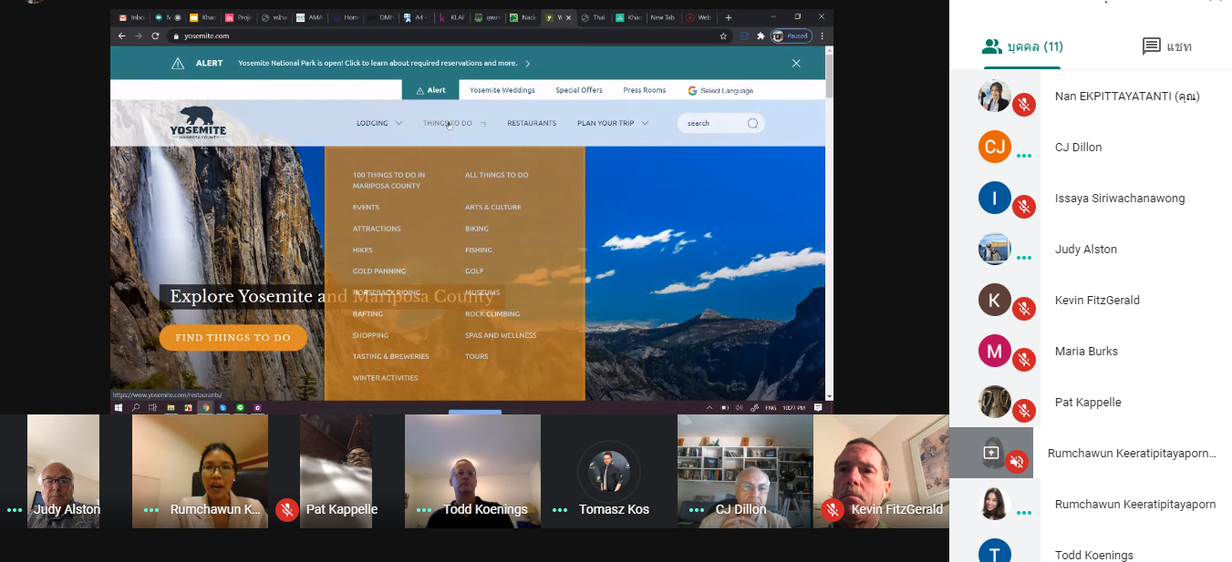Click the muted mic icon beside Issaya Siriwachanawong
The image size is (1232, 562).
coord(1024,207)
